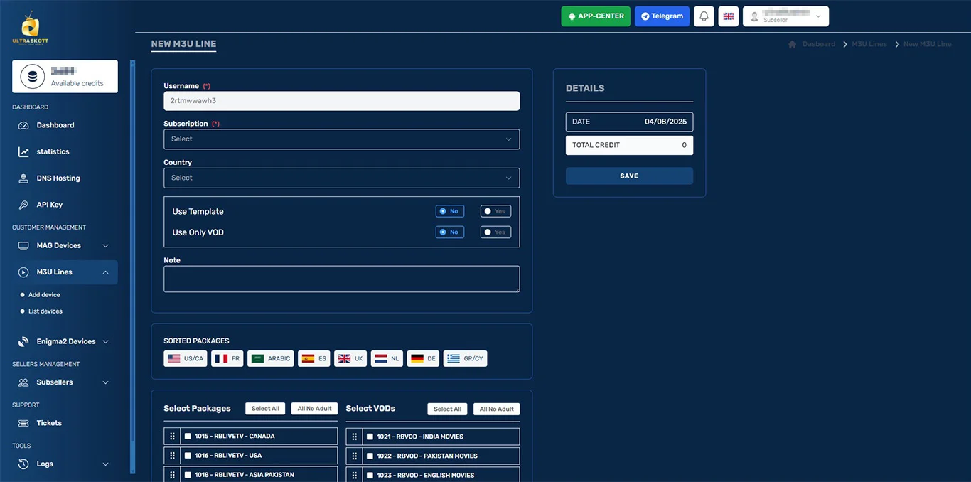Click into the Note text area
Image resolution: width=971 pixels, height=482 pixels.
point(341,279)
